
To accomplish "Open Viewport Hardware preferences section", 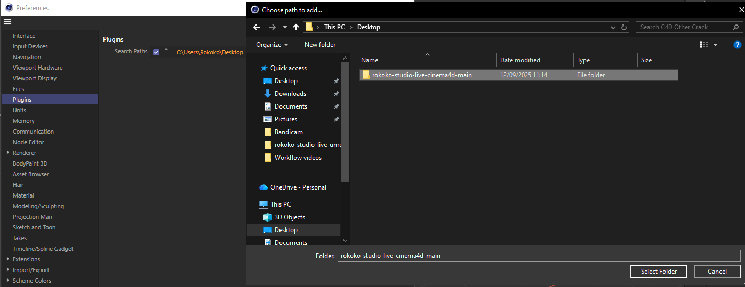I will tap(37, 68).
